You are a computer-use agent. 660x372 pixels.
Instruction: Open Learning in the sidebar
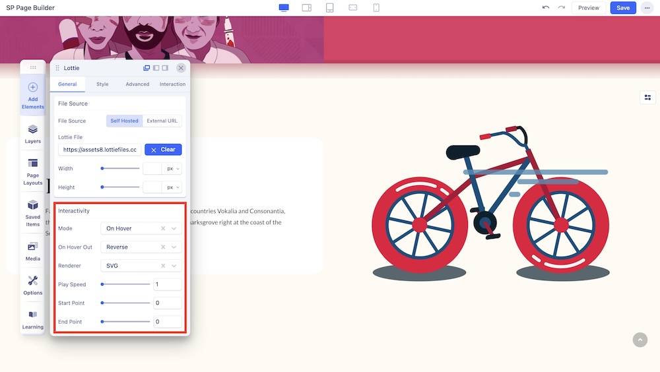click(33, 320)
